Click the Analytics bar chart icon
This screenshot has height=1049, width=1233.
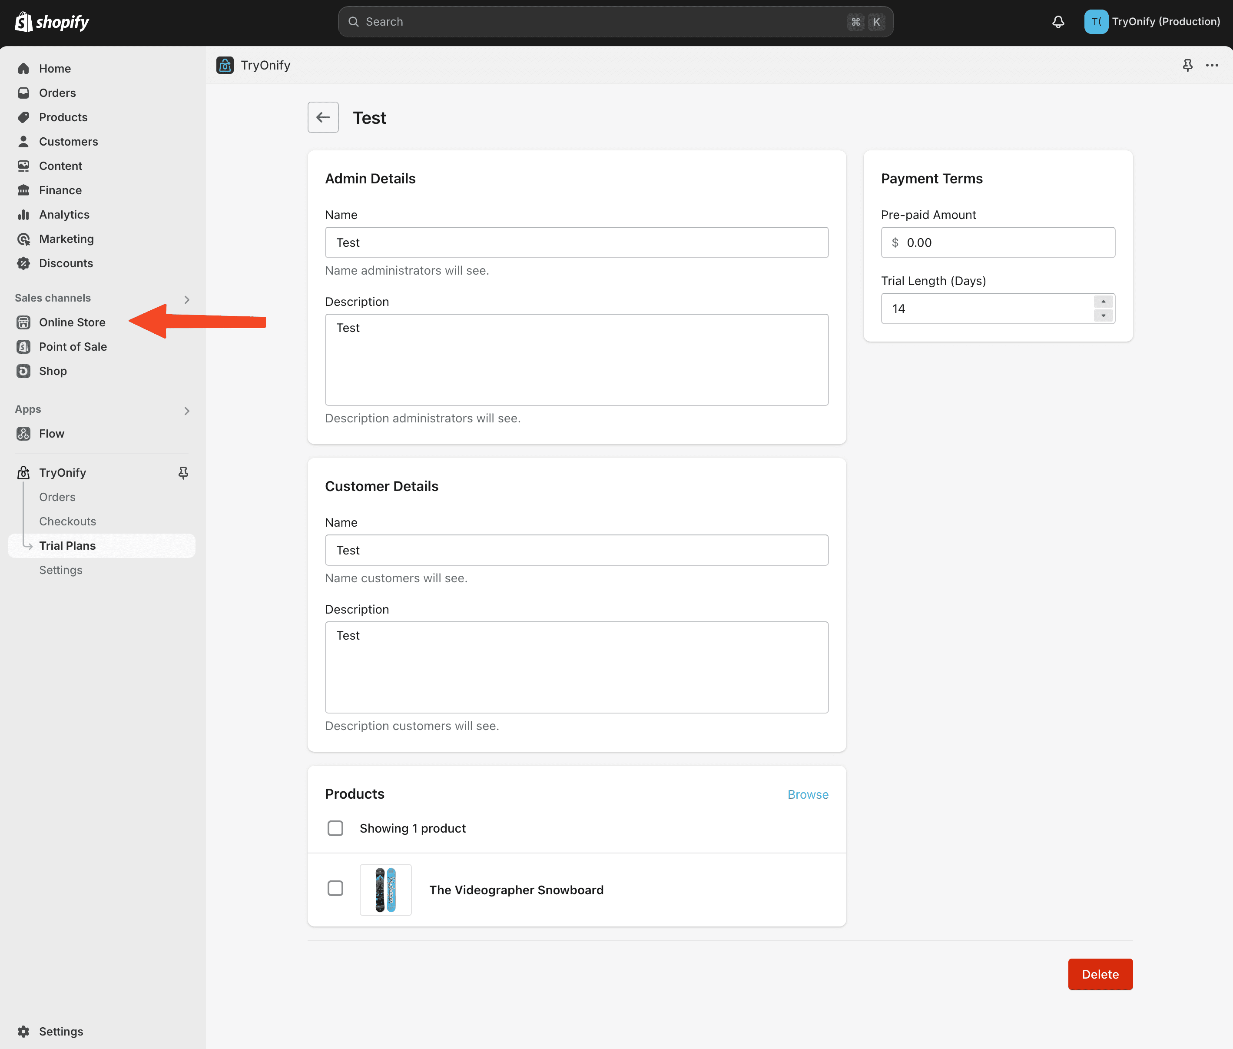[x=23, y=215]
